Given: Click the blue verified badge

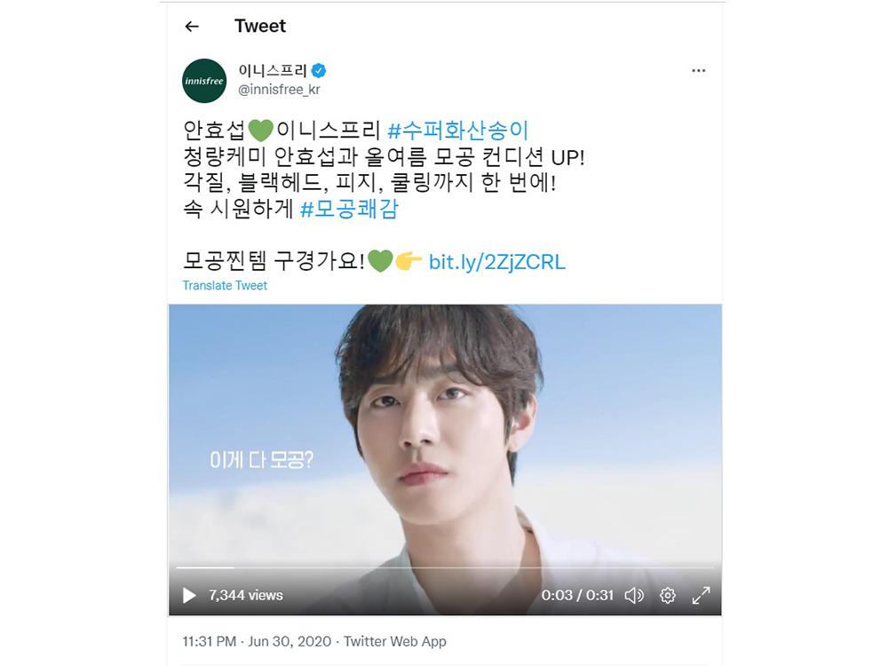Looking at the screenshot, I should tap(319, 71).
